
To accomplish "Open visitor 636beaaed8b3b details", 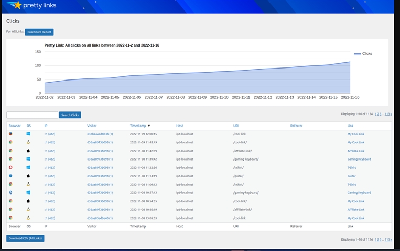I will 100,134.
